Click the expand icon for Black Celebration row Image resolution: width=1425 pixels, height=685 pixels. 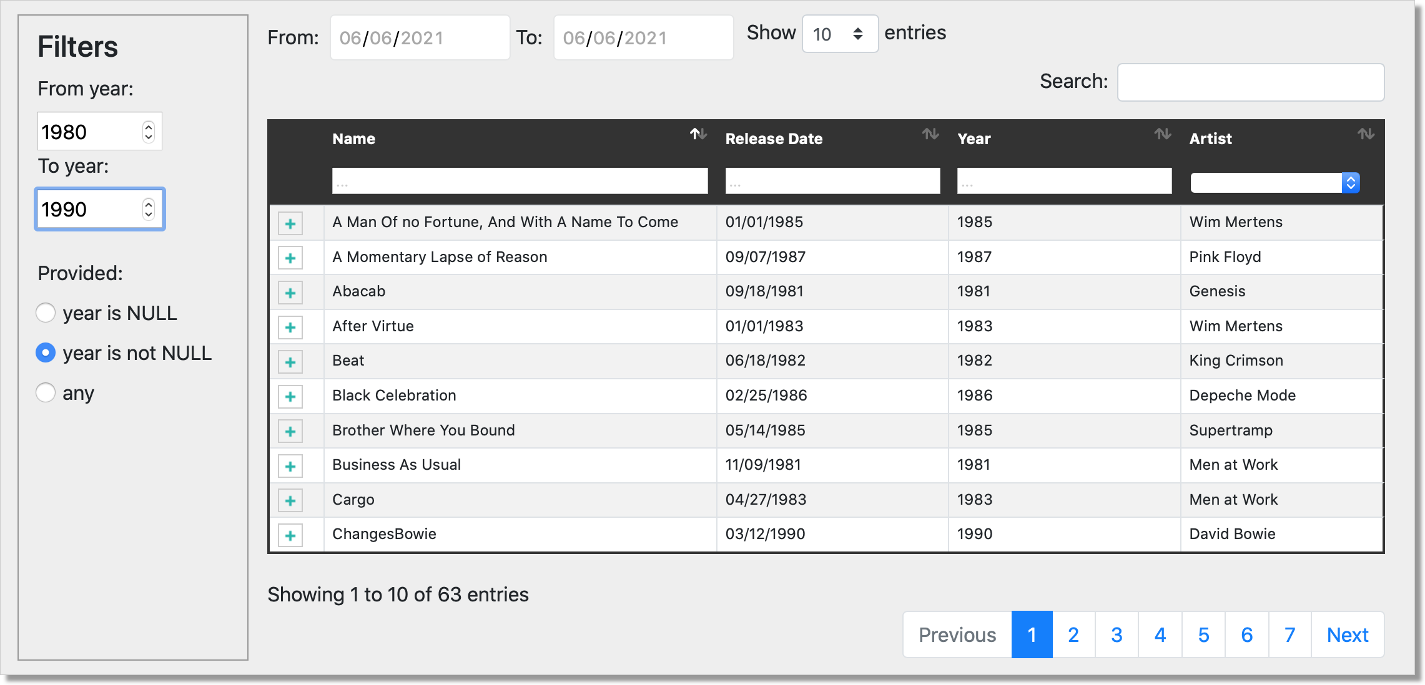tap(291, 396)
